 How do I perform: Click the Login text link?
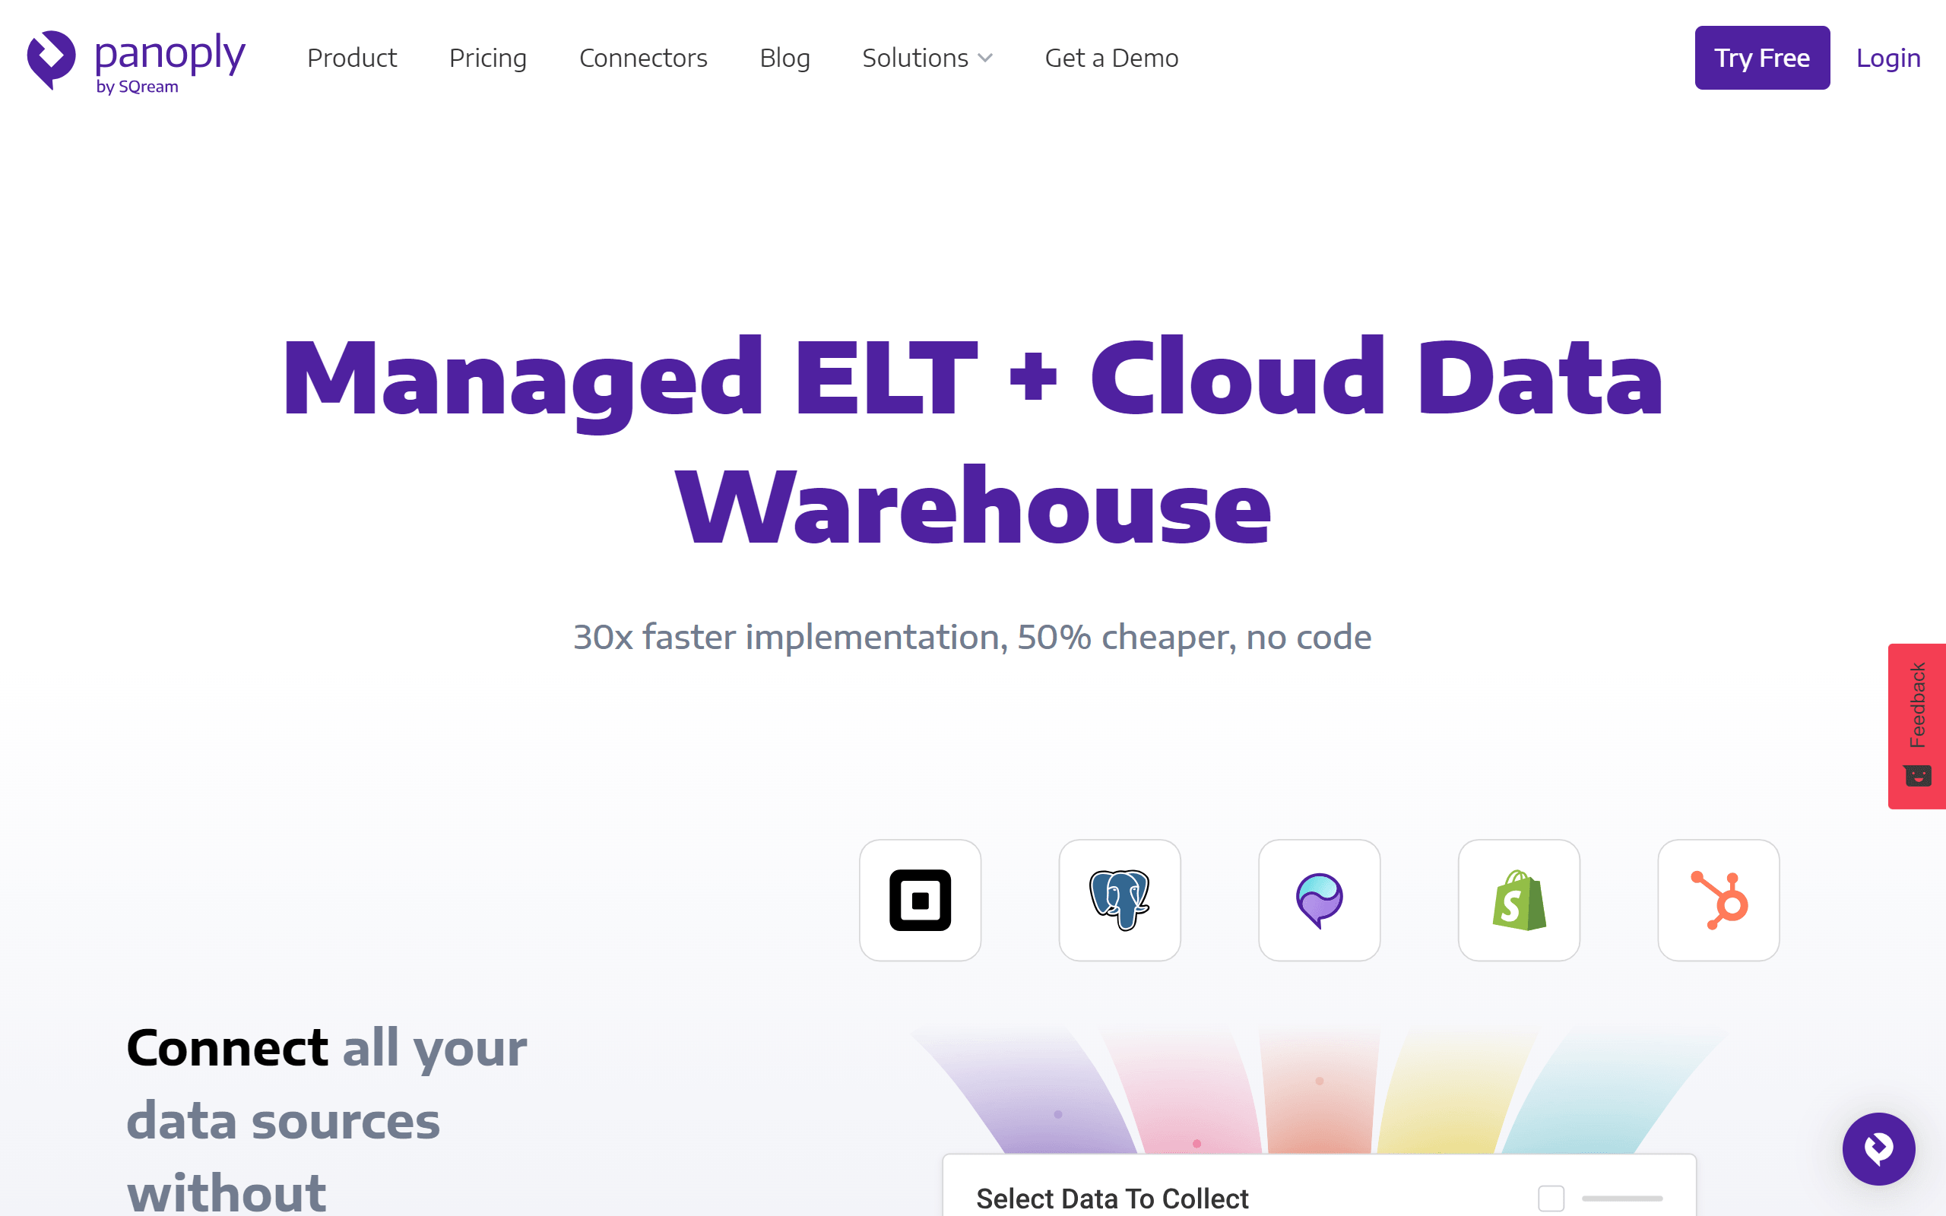(x=1888, y=56)
